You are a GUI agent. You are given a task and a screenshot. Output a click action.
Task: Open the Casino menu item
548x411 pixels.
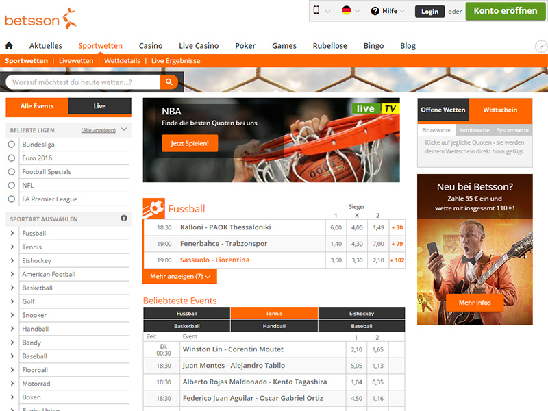(151, 46)
